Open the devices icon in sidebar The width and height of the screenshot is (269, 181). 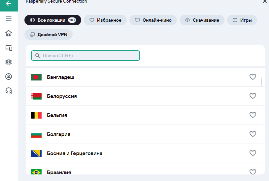(x=9, y=48)
